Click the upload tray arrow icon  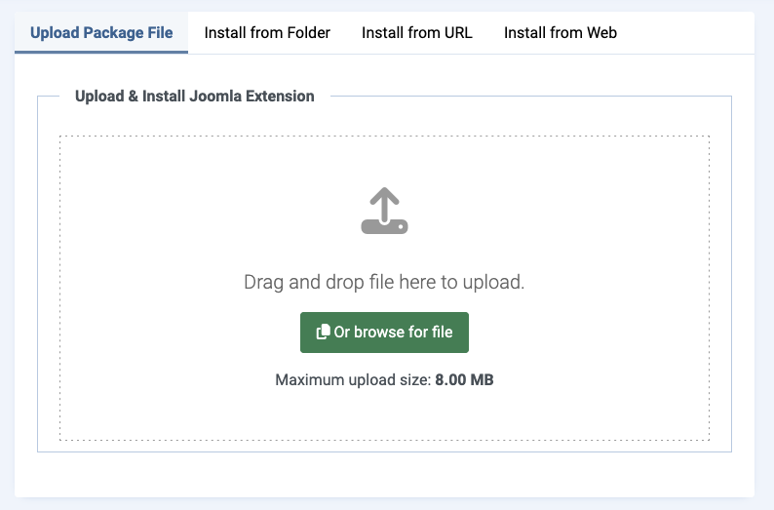384,211
